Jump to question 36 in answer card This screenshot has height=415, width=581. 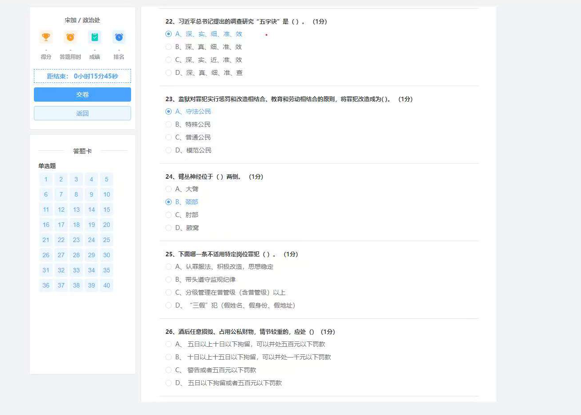click(x=46, y=285)
